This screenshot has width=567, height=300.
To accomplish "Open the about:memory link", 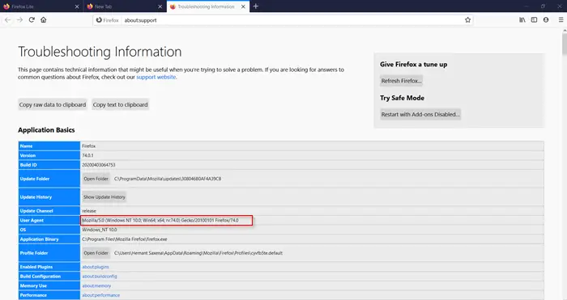I will tap(96, 285).
